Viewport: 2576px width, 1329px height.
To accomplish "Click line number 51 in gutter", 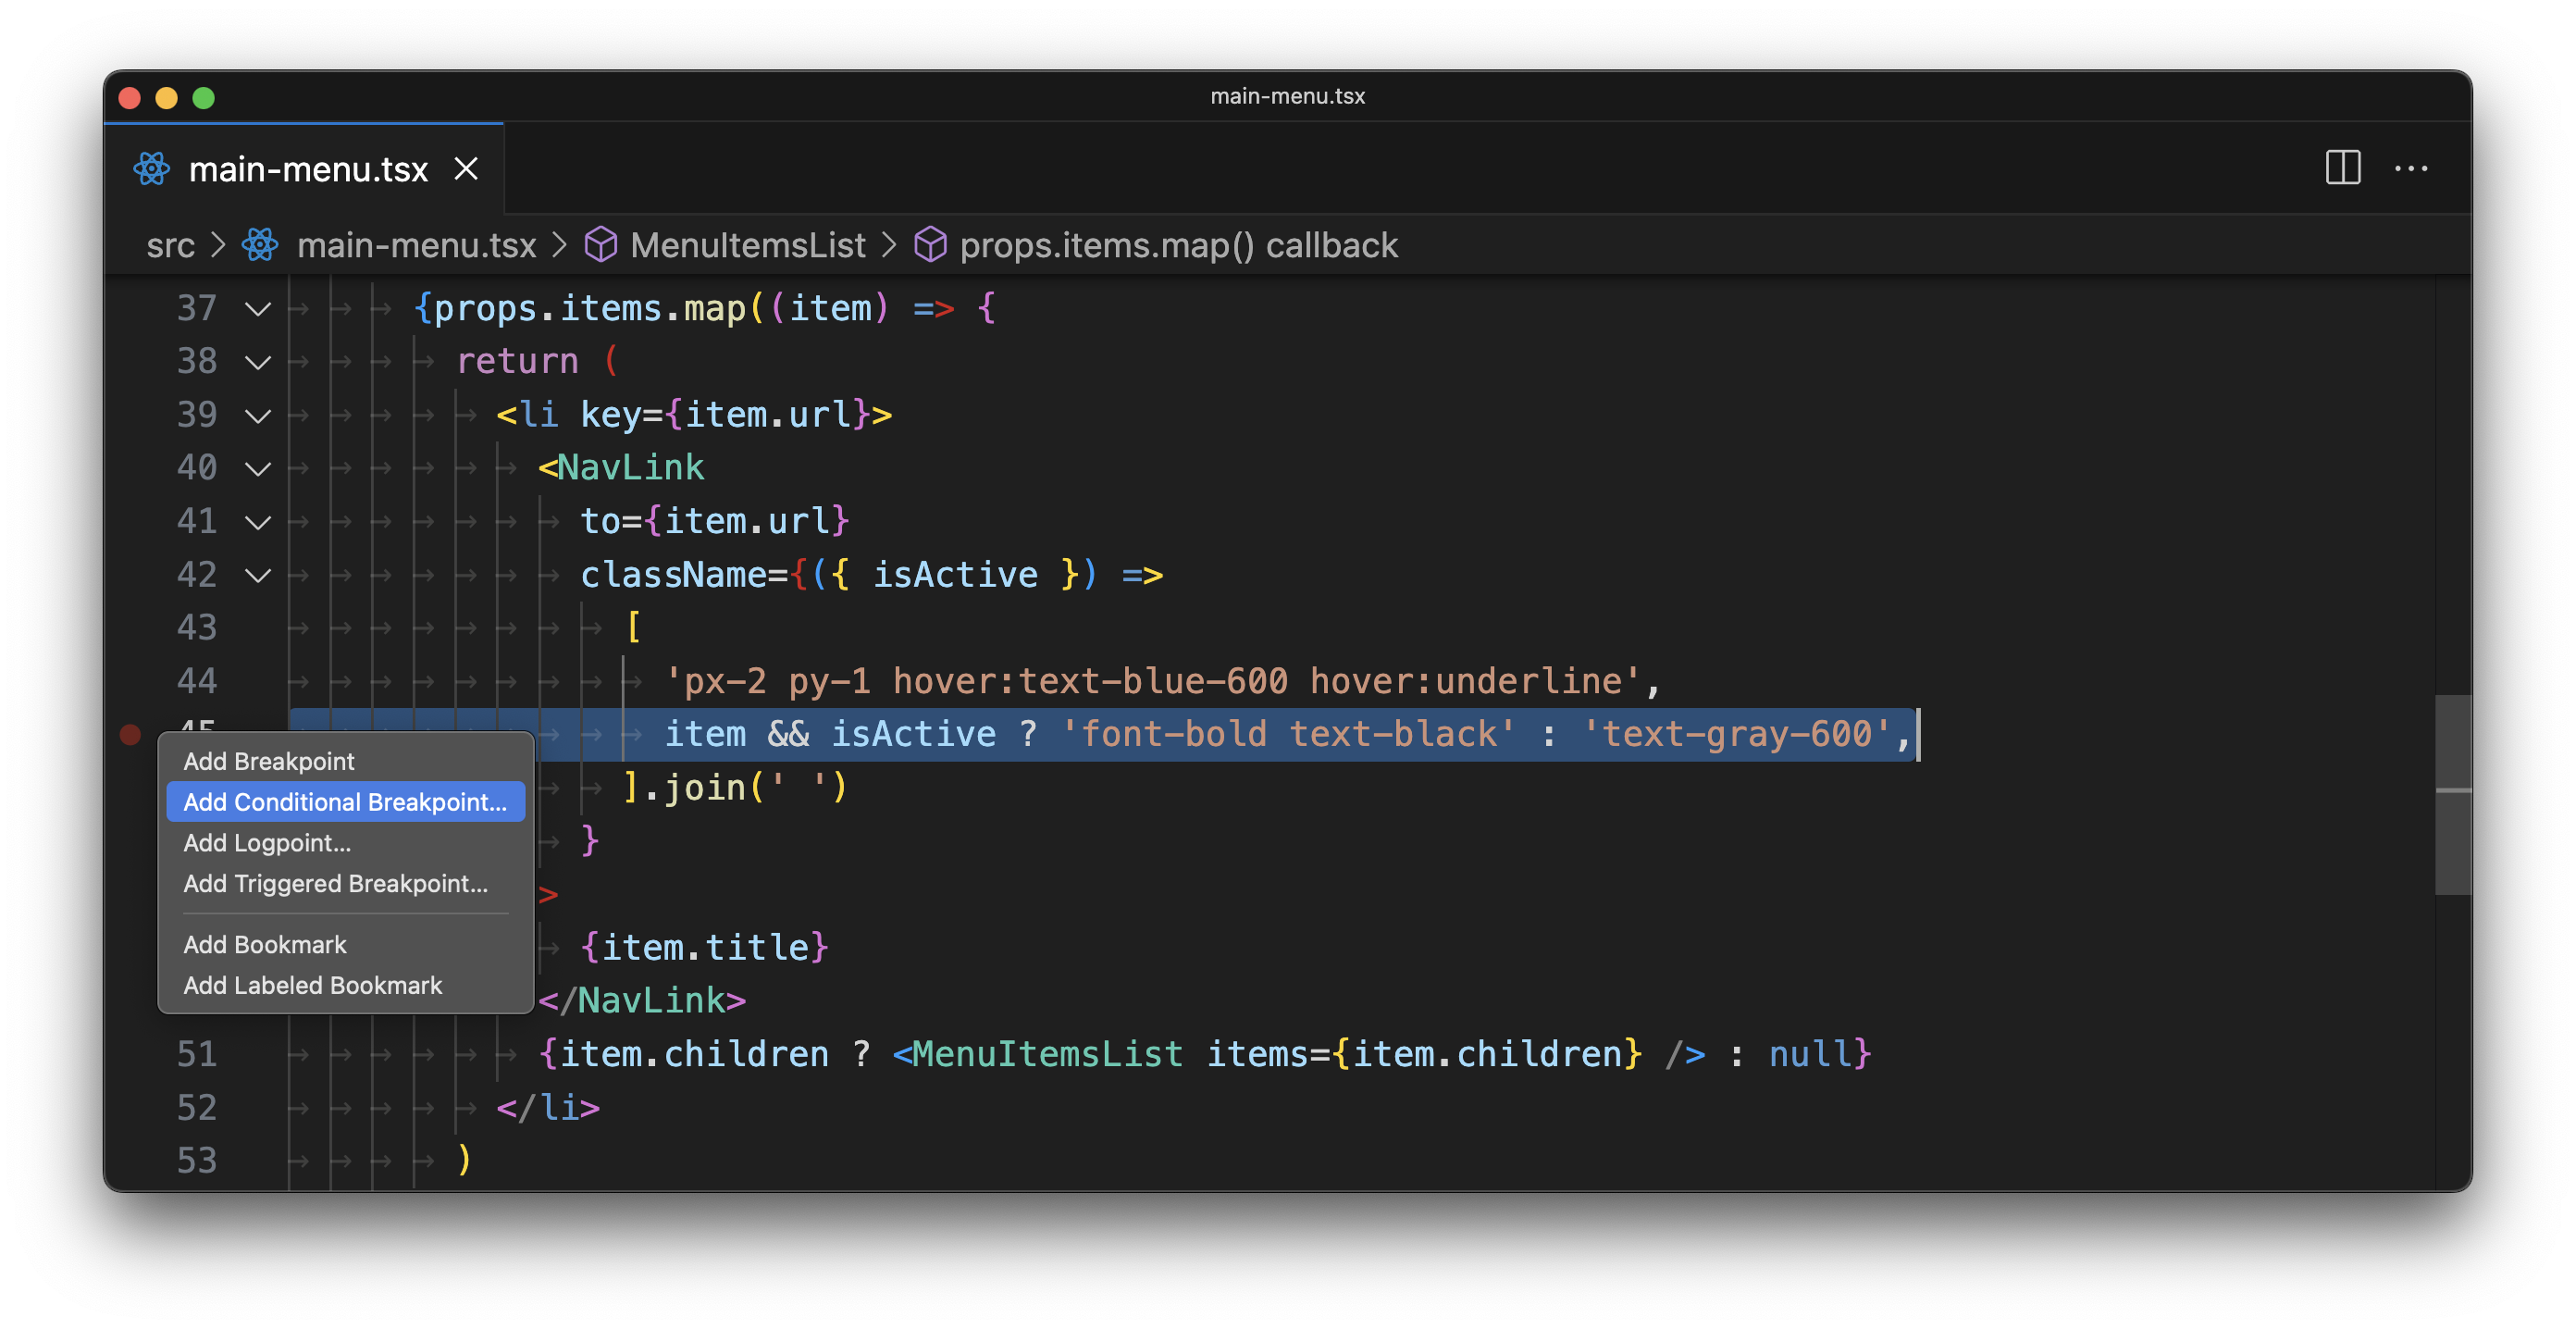I will [197, 1054].
